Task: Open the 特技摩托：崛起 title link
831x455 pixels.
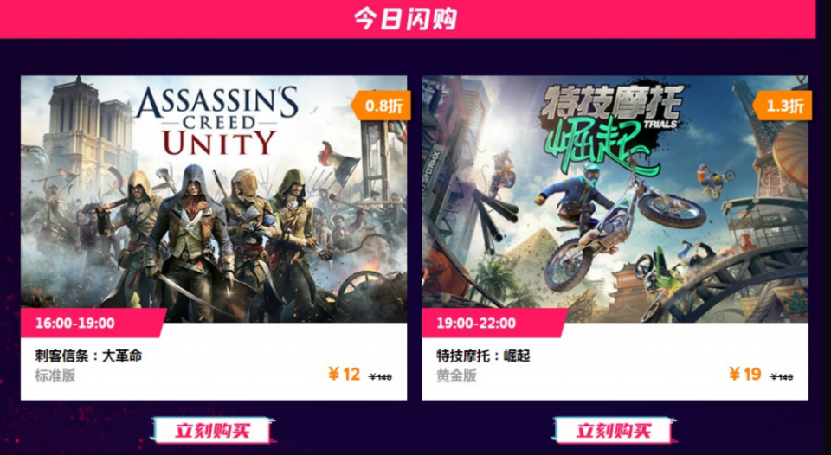Action: pos(483,356)
